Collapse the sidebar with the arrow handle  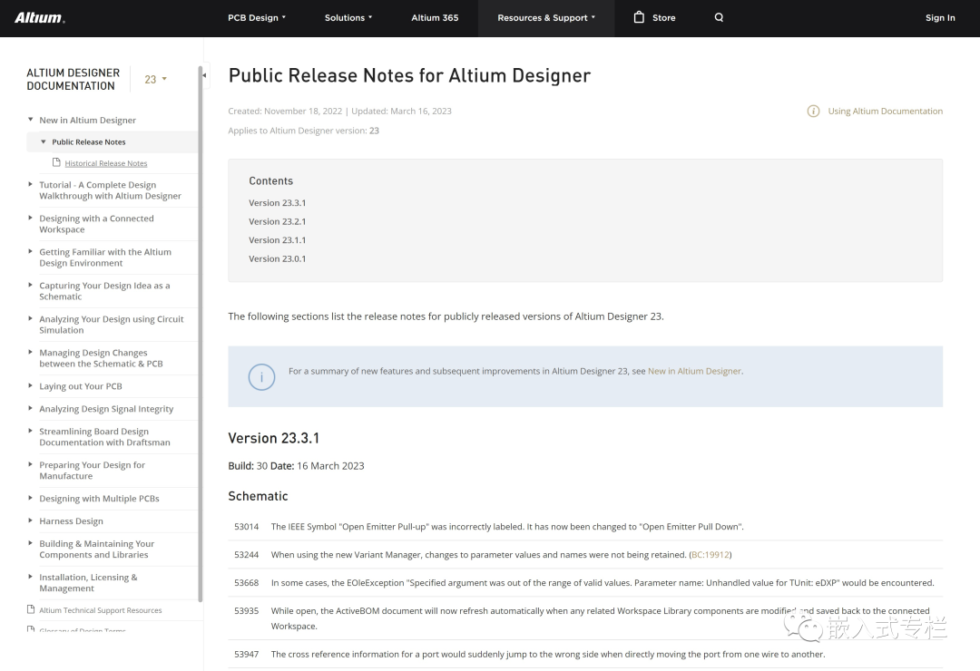(204, 75)
